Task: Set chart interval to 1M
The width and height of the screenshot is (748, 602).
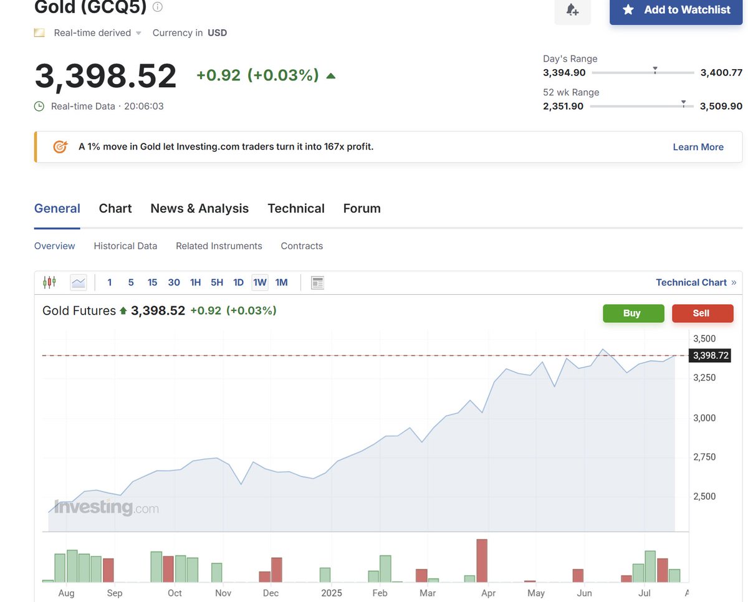Action: [282, 282]
